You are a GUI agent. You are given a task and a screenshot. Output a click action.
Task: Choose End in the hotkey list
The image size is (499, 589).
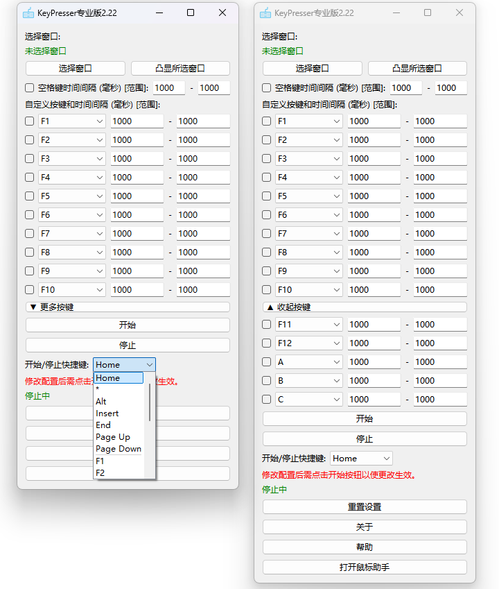[119, 425]
